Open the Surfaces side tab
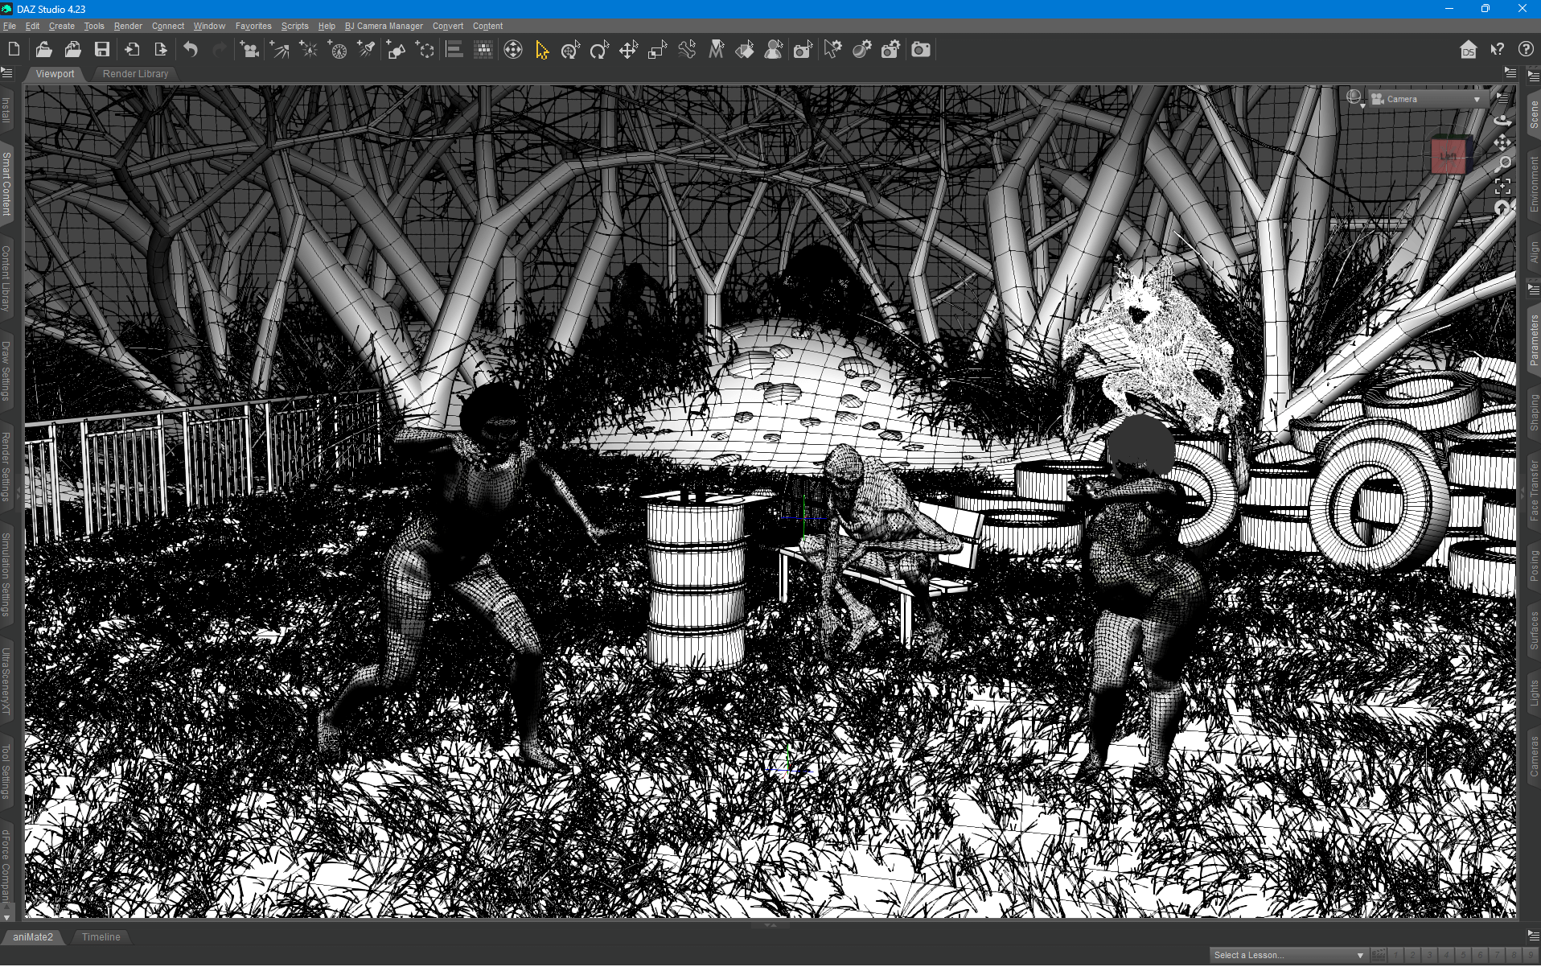This screenshot has width=1541, height=967. tap(1533, 630)
